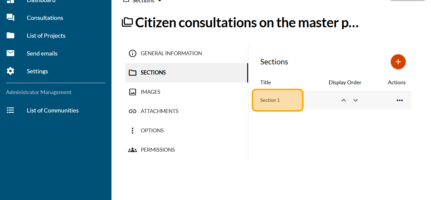The image size is (431, 200).
Task: Click the General Information info icon
Action: (132, 53)
